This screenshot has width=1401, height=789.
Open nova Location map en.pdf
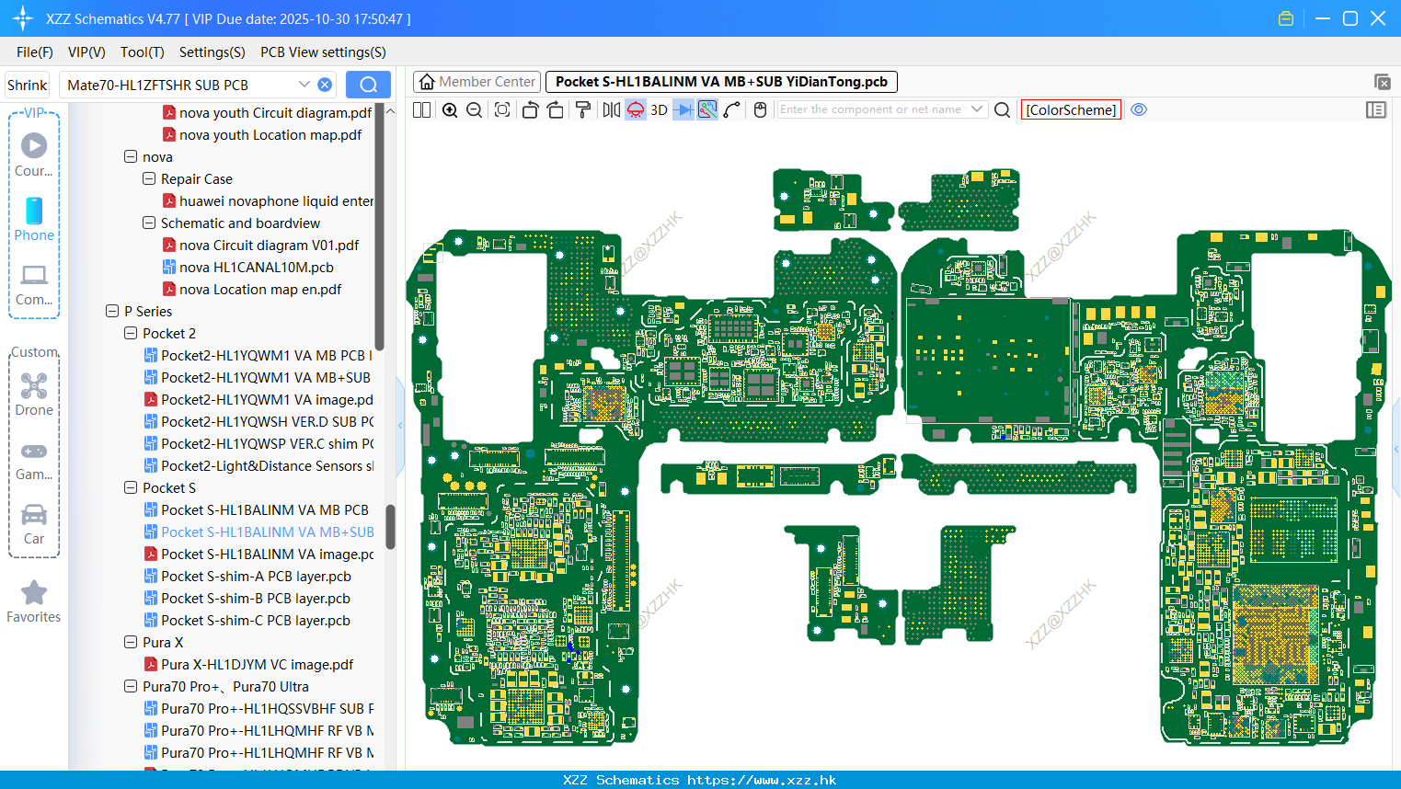click(252, 290)
